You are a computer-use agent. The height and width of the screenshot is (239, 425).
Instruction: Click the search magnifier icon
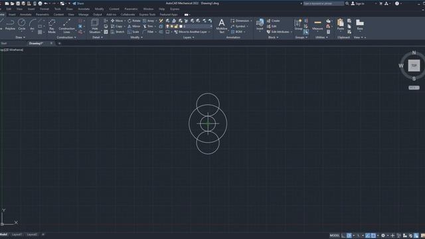pyautogui.click(x=347, y=3)
